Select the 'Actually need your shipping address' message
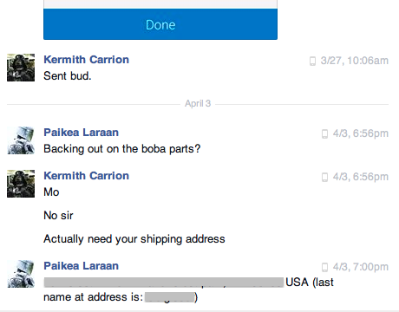 tap(134, 239)
